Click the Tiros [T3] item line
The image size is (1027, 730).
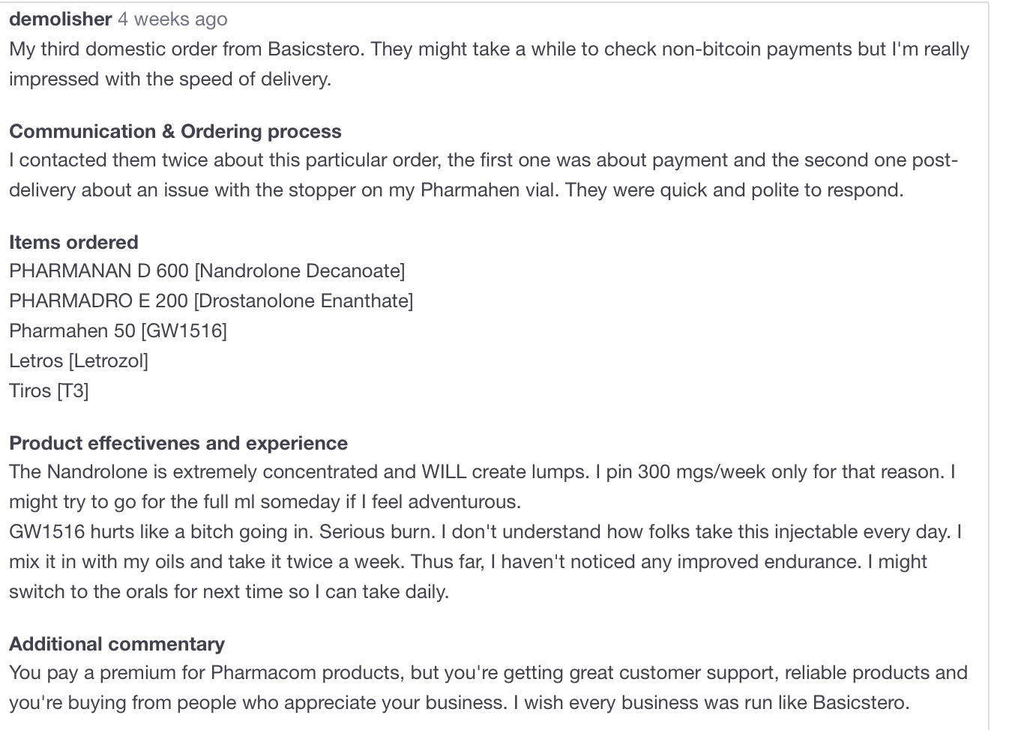[49, 390]
